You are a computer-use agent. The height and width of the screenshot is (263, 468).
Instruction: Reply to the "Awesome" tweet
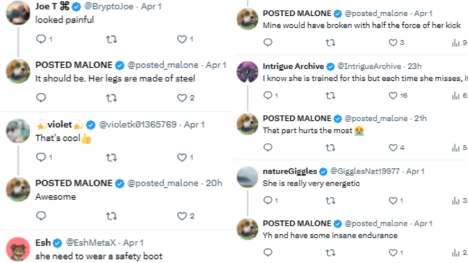[41, 216]
